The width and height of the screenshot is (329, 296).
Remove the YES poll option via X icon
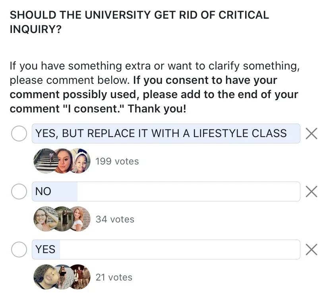tap(312, 250)
